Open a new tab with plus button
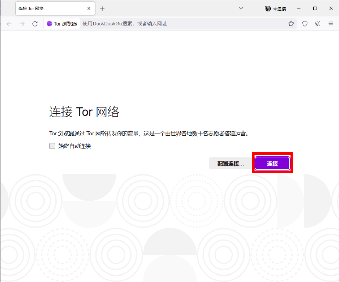The width and height of the screenshot is (339, 282). tap(102, 9)
